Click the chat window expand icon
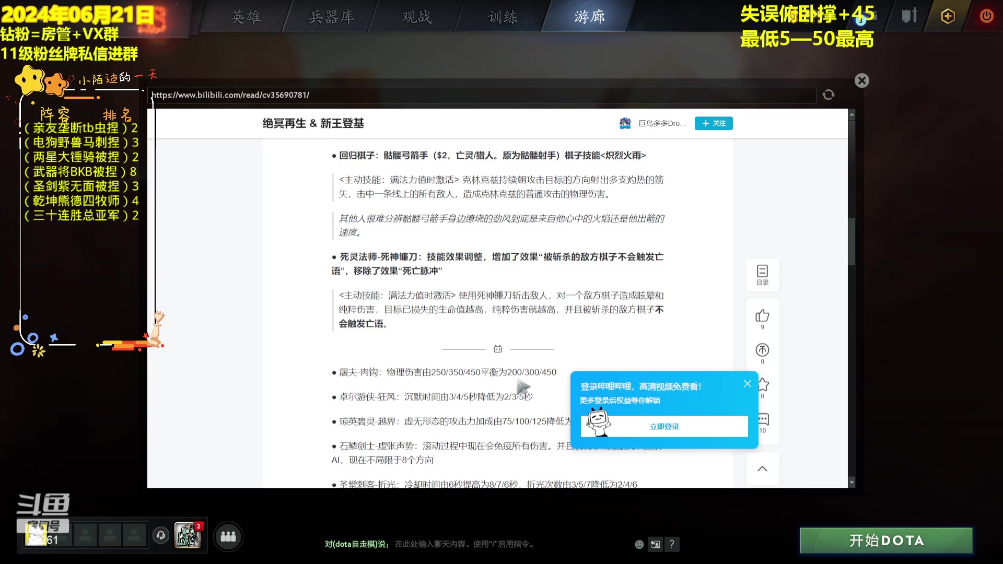Image resolution: width=1003 pixels, height=564 pixels. (655, 545)
